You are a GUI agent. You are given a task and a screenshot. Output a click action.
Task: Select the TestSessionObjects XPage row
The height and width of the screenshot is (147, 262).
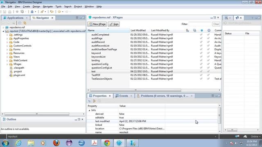(154, 79)
